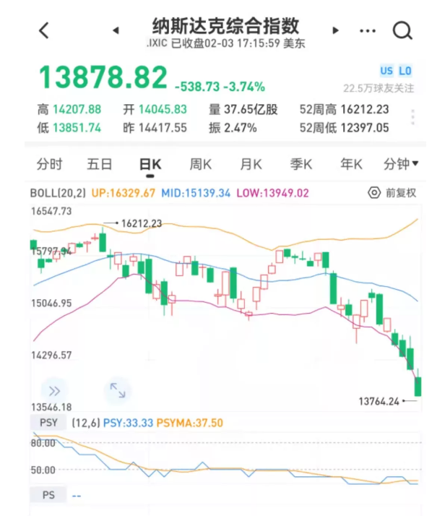Tap the 昨 14417.55 previous close value
Image resolution: width=445 pixels, height=516 pixels.
155,128
